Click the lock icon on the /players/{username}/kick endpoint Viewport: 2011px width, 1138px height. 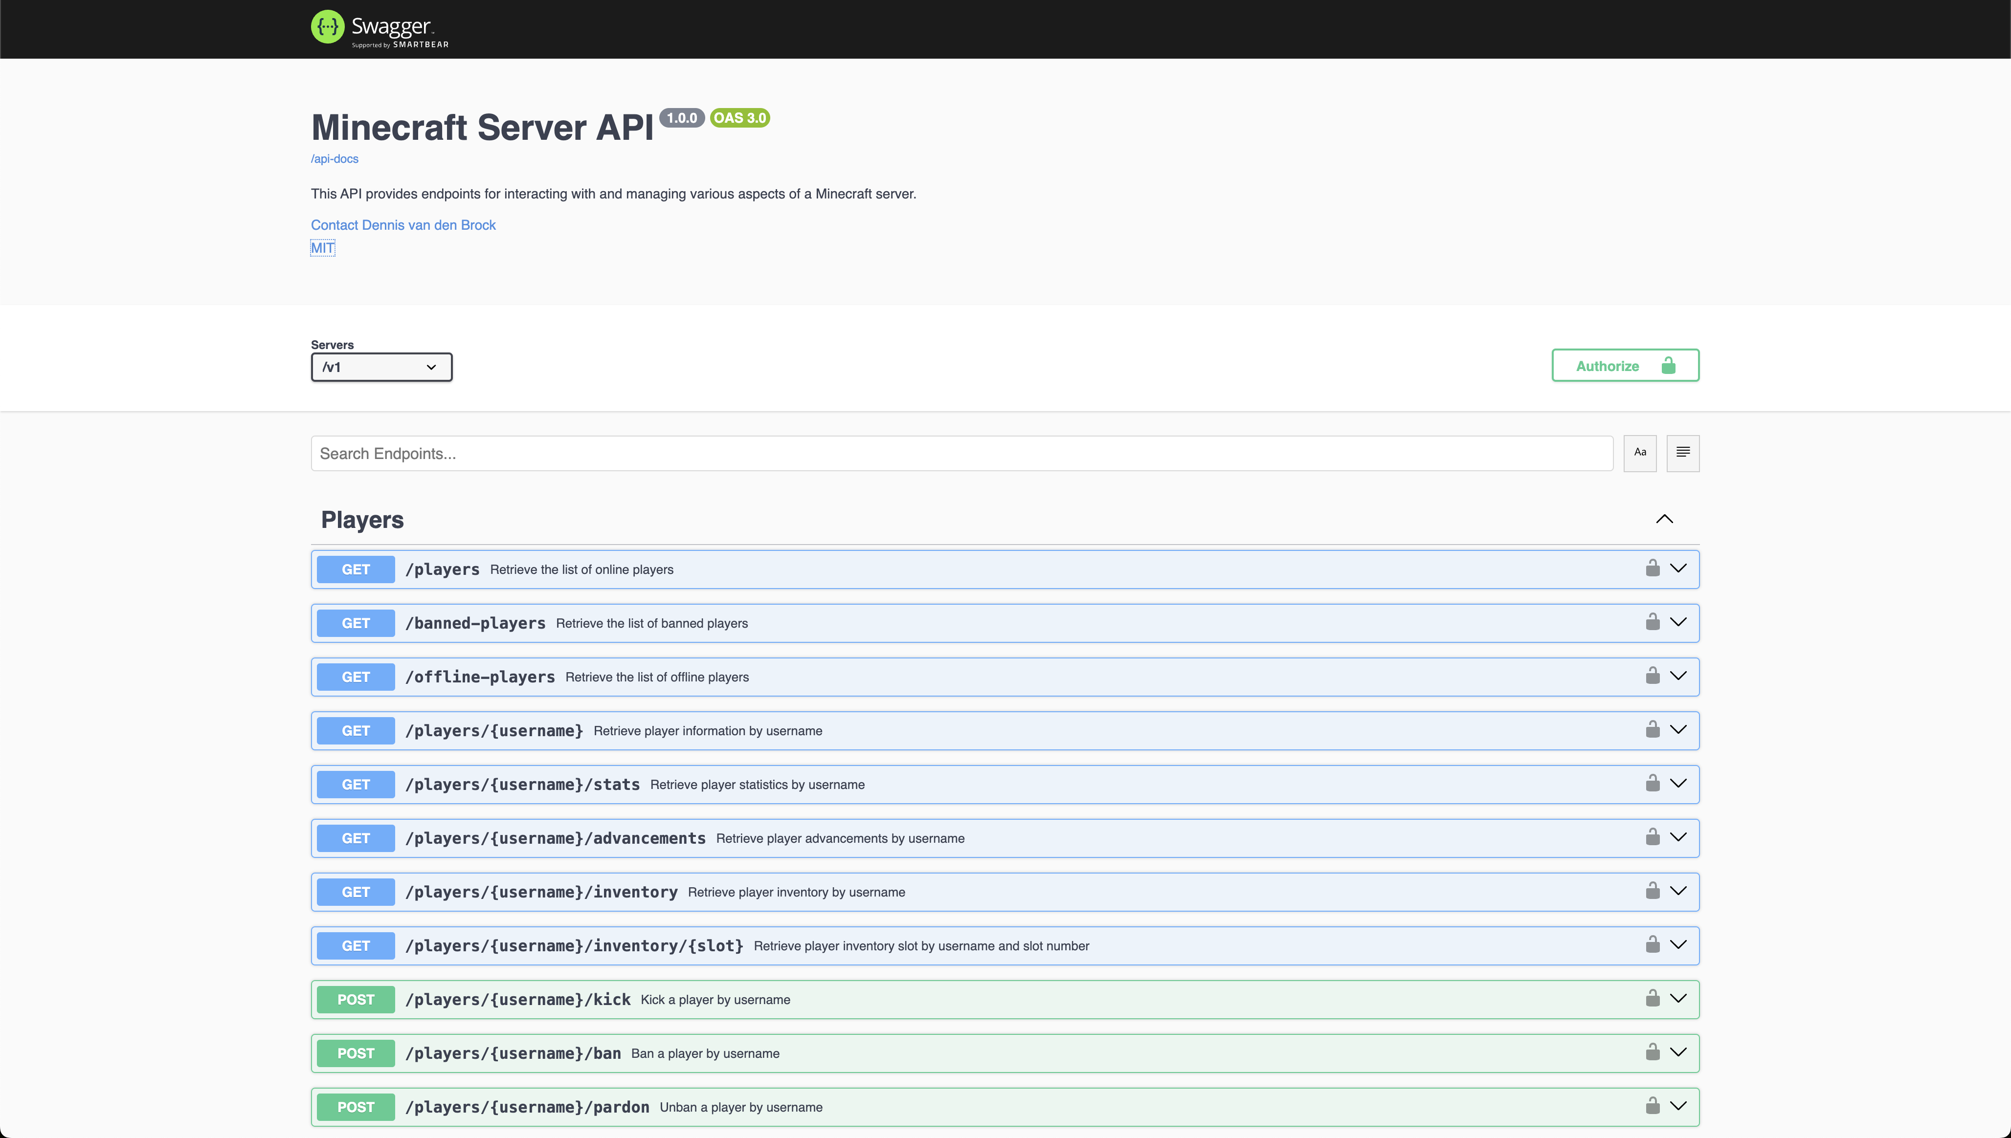(x=1653, y=999)
